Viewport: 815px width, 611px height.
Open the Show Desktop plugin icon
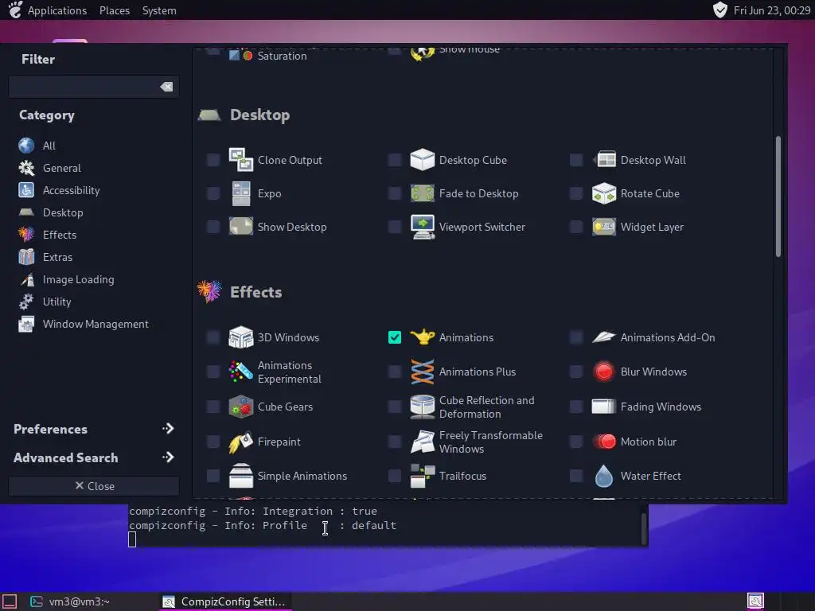pos(240,227)
